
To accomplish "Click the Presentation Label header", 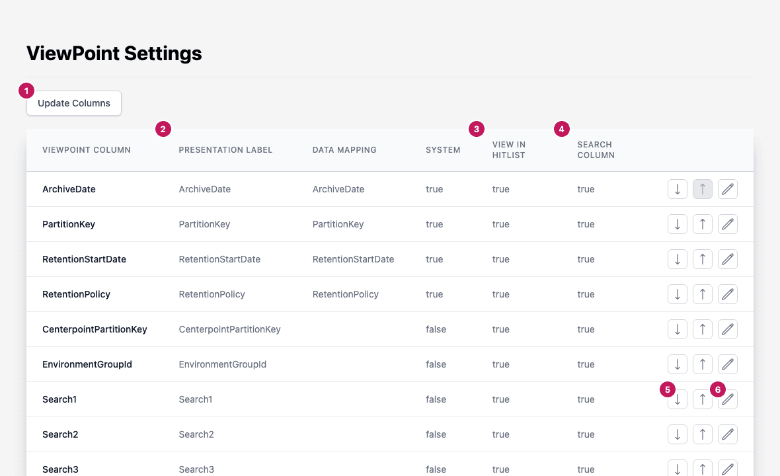I will click(x=225, y=149).
